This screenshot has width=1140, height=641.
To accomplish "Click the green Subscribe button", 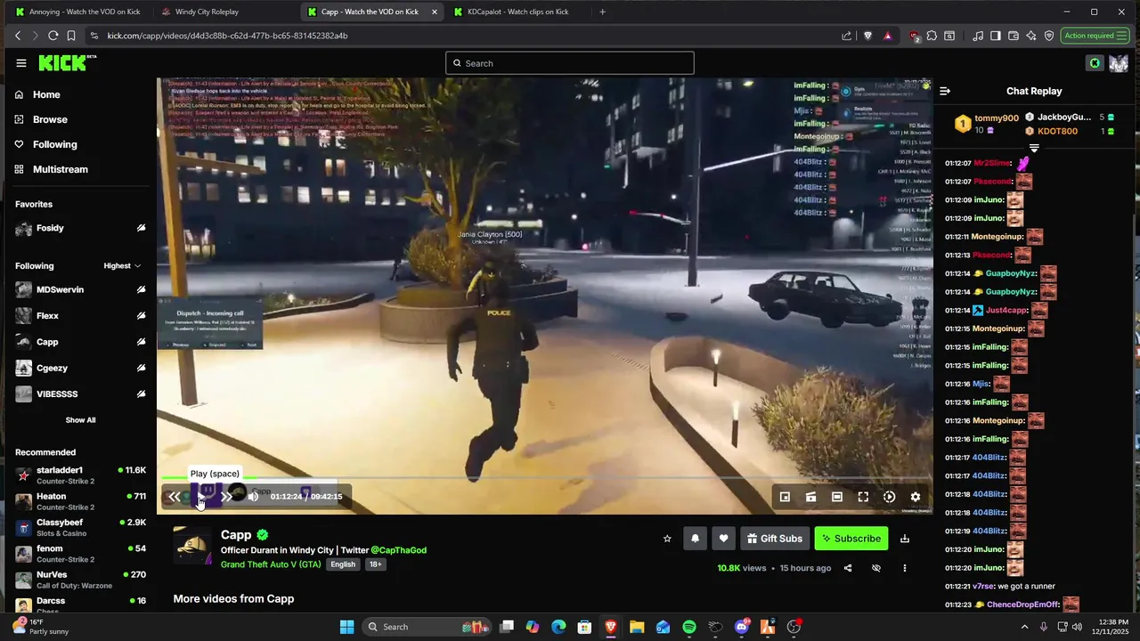I will point(851,539).
